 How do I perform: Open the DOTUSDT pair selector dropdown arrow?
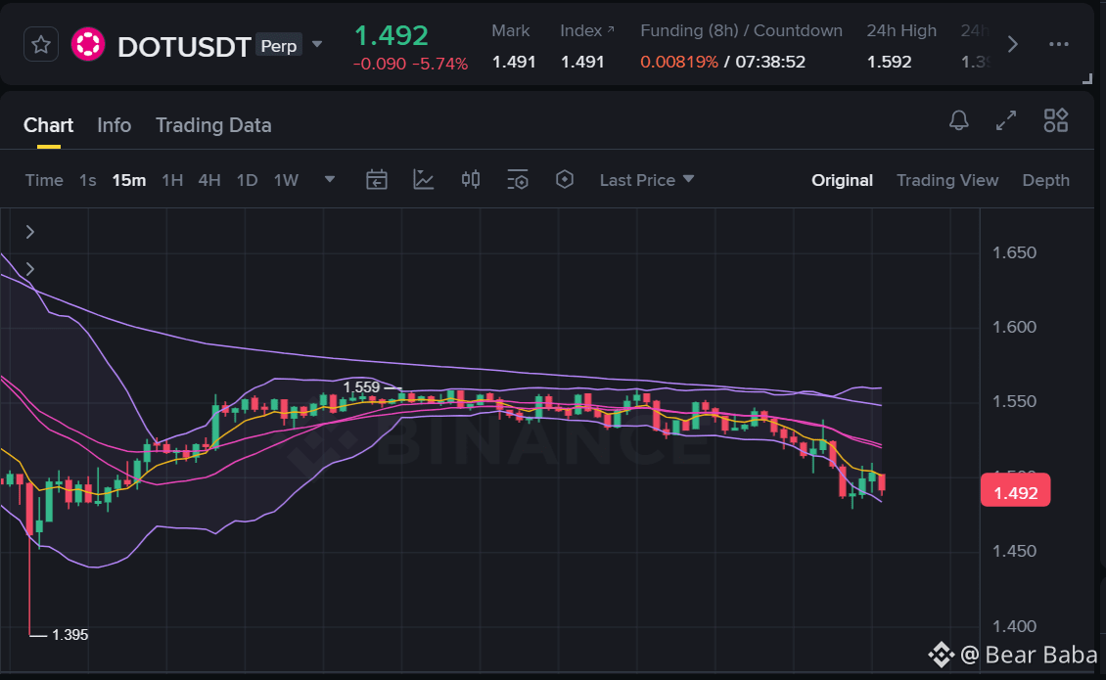point(317,44)
